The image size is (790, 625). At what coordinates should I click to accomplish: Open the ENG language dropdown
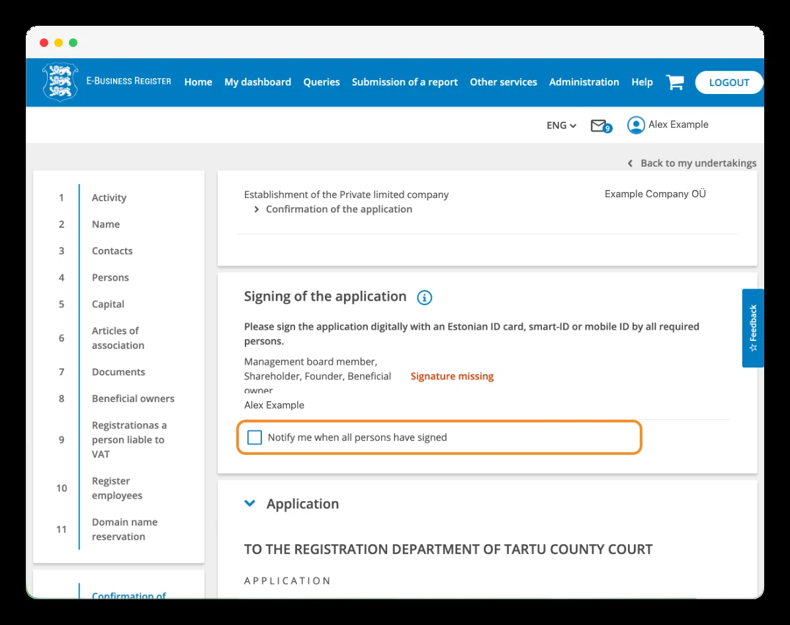click(x=561, y=125)
